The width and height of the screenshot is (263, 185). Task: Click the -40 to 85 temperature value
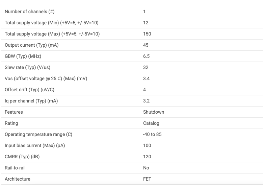coord(152,134)
